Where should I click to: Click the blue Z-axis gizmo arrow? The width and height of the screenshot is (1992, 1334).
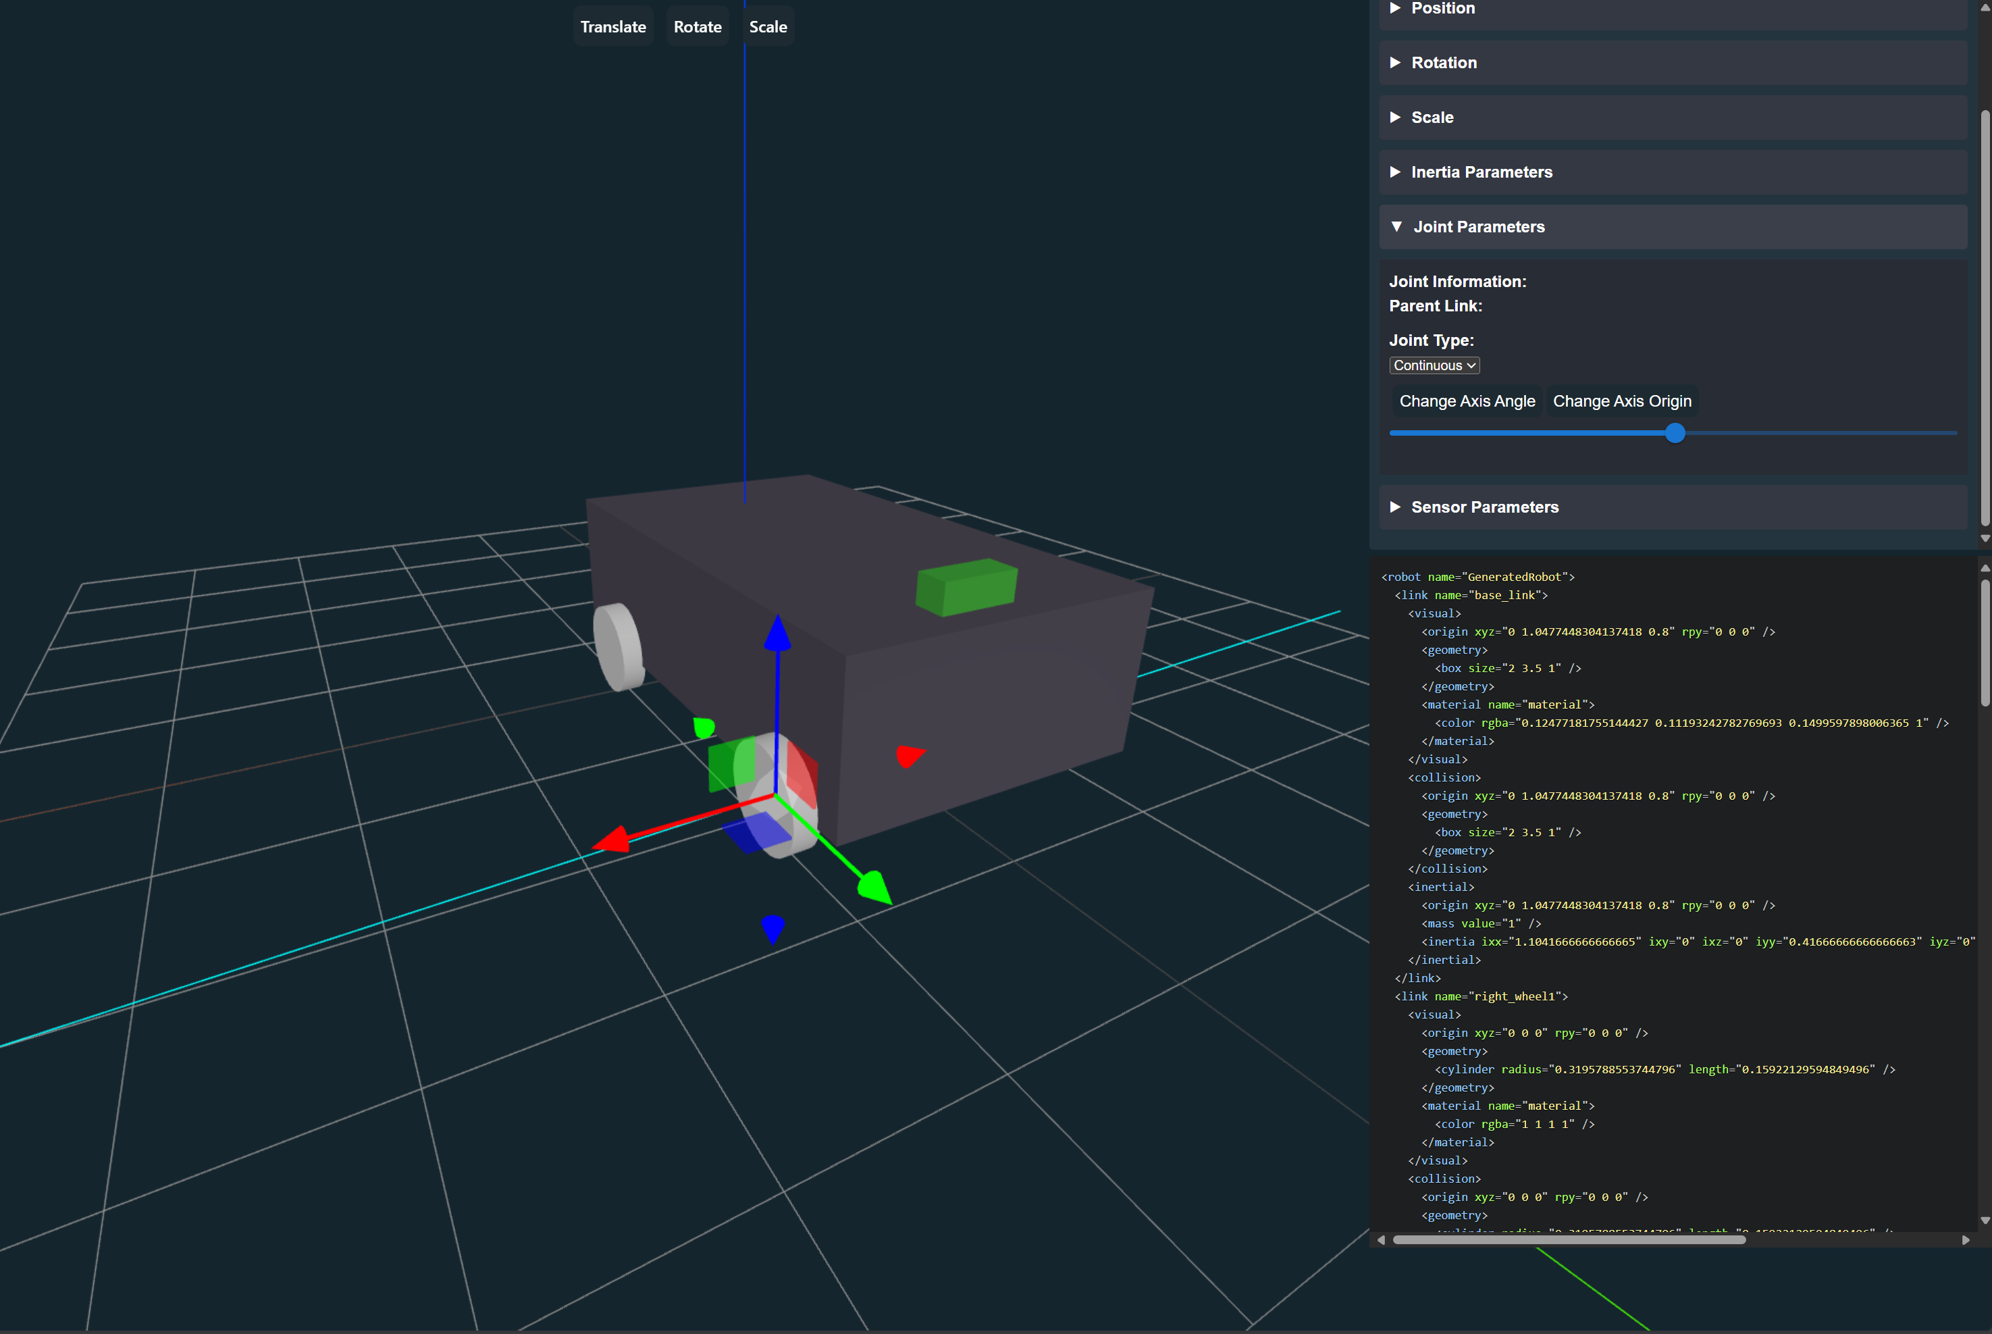(777, 634)
